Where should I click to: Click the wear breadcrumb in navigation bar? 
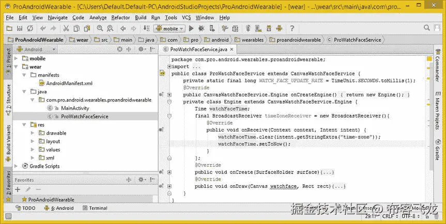[79, 40]
